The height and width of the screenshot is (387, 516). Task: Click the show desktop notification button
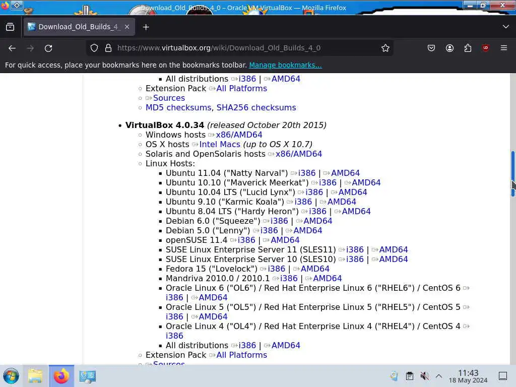coord(503,376)
